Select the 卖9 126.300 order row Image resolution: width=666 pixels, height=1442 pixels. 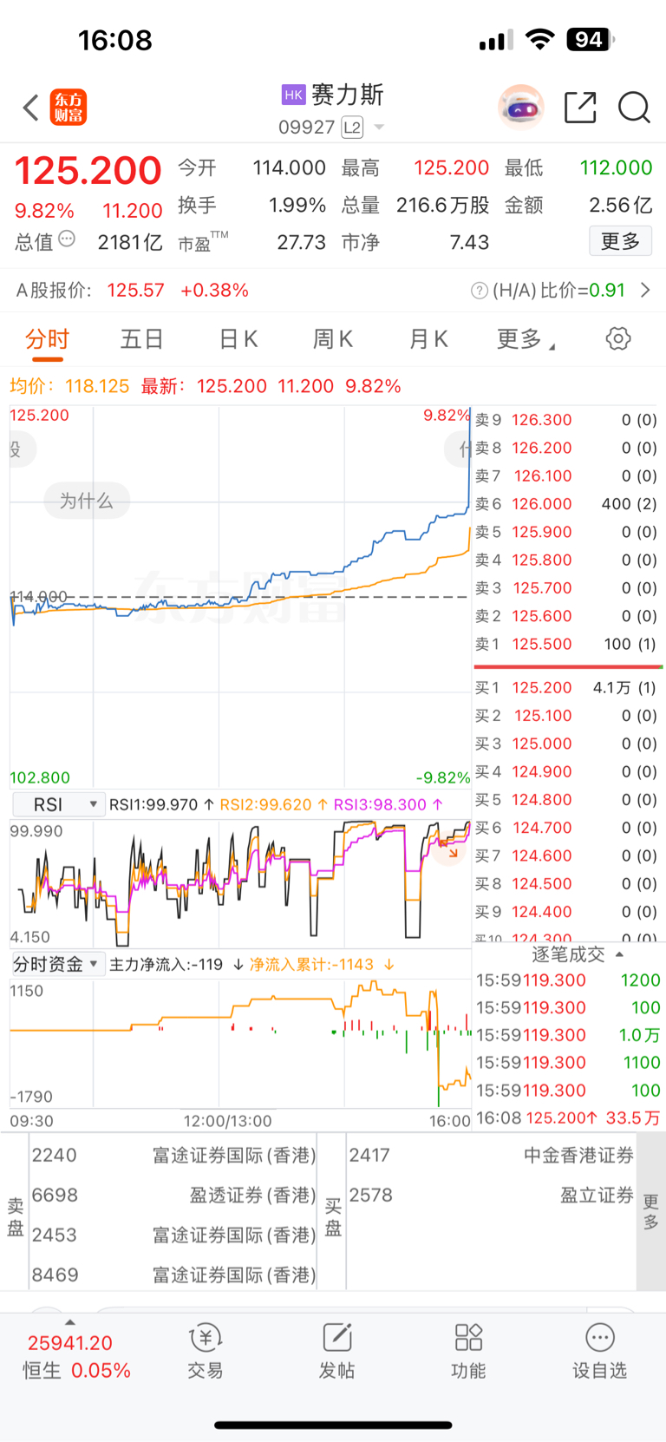(567, 420)
